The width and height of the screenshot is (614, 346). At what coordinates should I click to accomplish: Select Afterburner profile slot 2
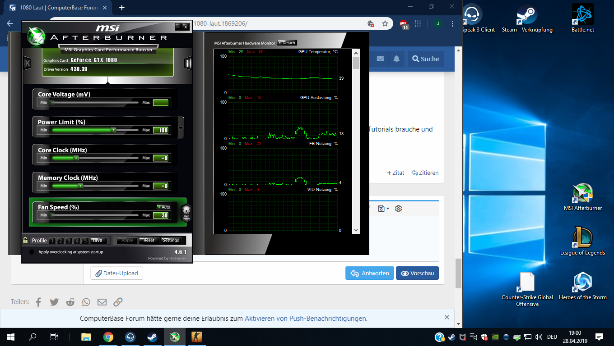click(x=61, y=241)
